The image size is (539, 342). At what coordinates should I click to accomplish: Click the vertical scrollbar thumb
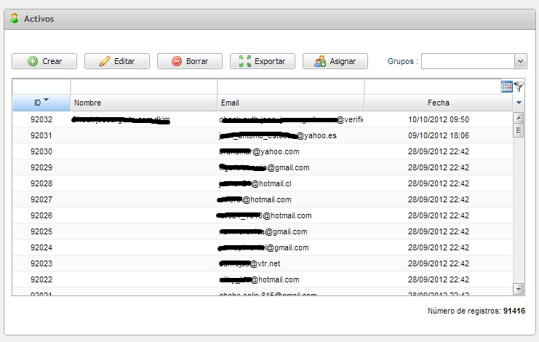pos(519,130)
